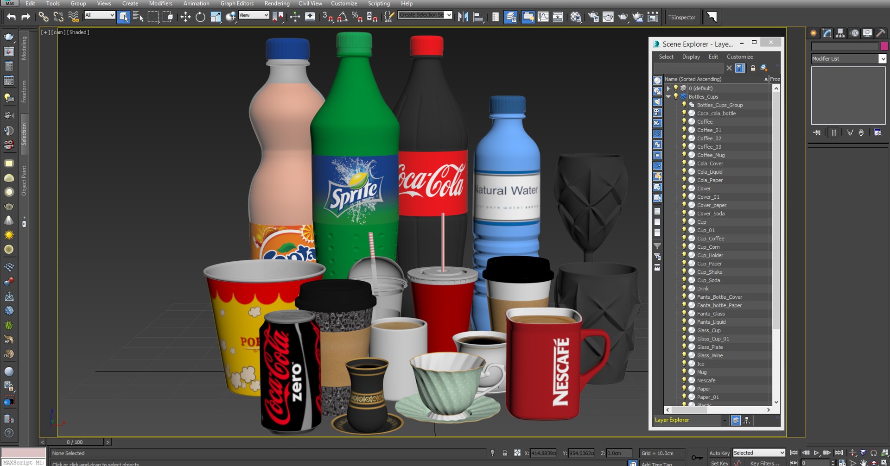The height and width of the screenshot is (466, 890).
Task: Click Scene Explorer horizontal scrollbar right arrow
Action: pos(768,410)
